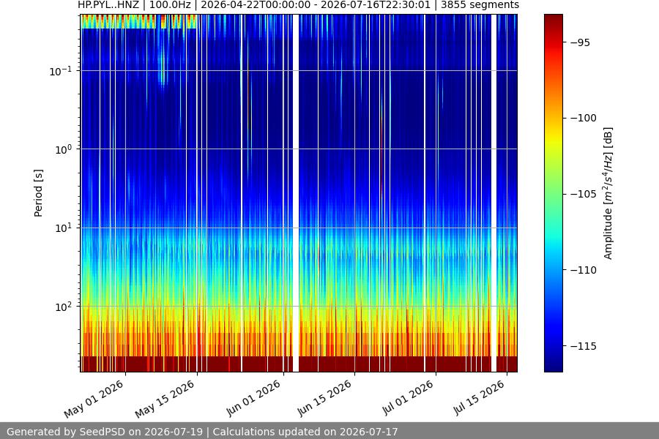This screenshot has height=439, width=659.
Task: Click the spectrogram plot area
Action: point(299,193)
